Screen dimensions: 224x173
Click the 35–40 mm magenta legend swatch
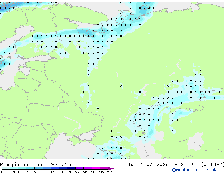coord(87,168)
